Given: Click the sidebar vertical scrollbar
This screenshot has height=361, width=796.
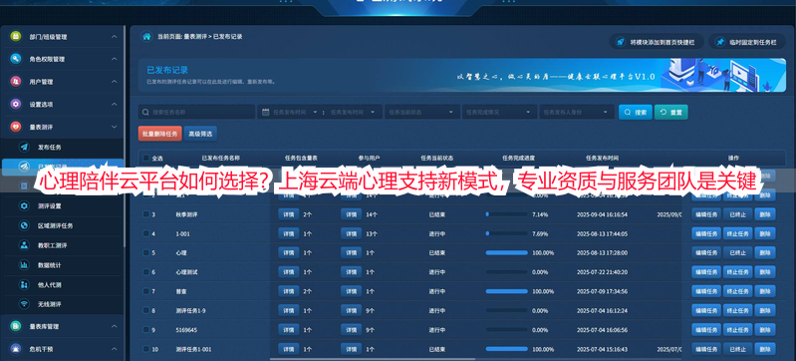Looking at the screenshot, I should (x=125, y=137).
